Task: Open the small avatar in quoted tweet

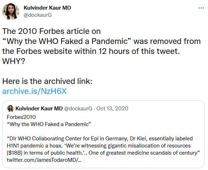Action: coord(10,109)
